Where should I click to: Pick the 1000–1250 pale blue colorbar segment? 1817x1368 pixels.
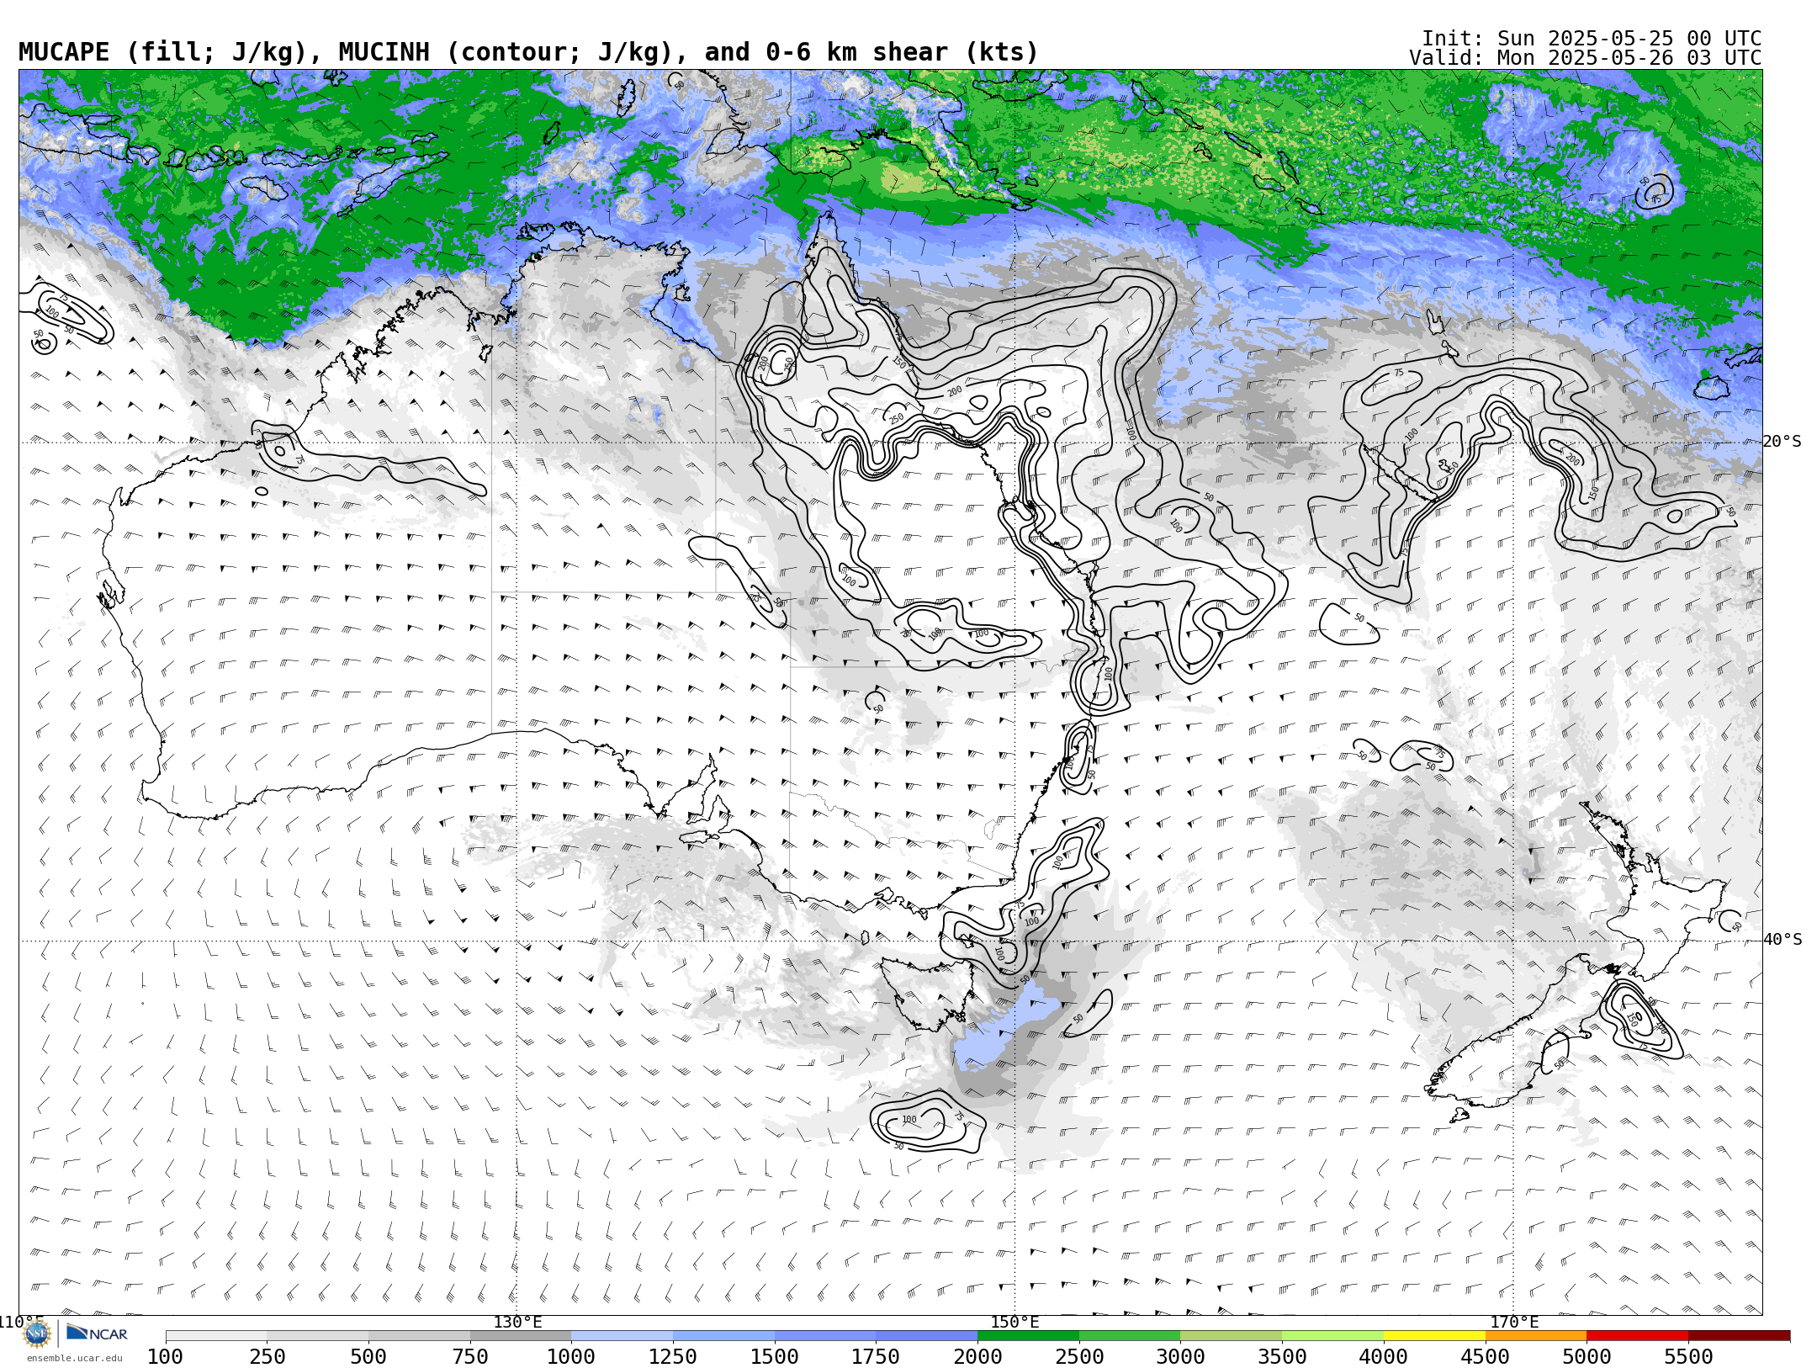click(x=622, y=1336)
